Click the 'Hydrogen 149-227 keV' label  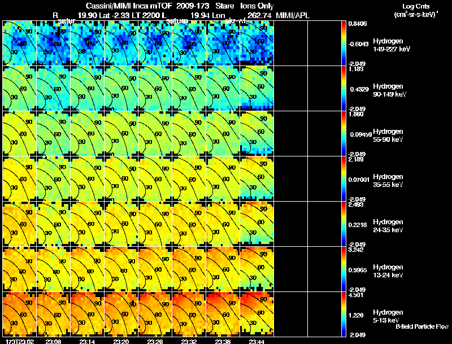coord(392,45)
